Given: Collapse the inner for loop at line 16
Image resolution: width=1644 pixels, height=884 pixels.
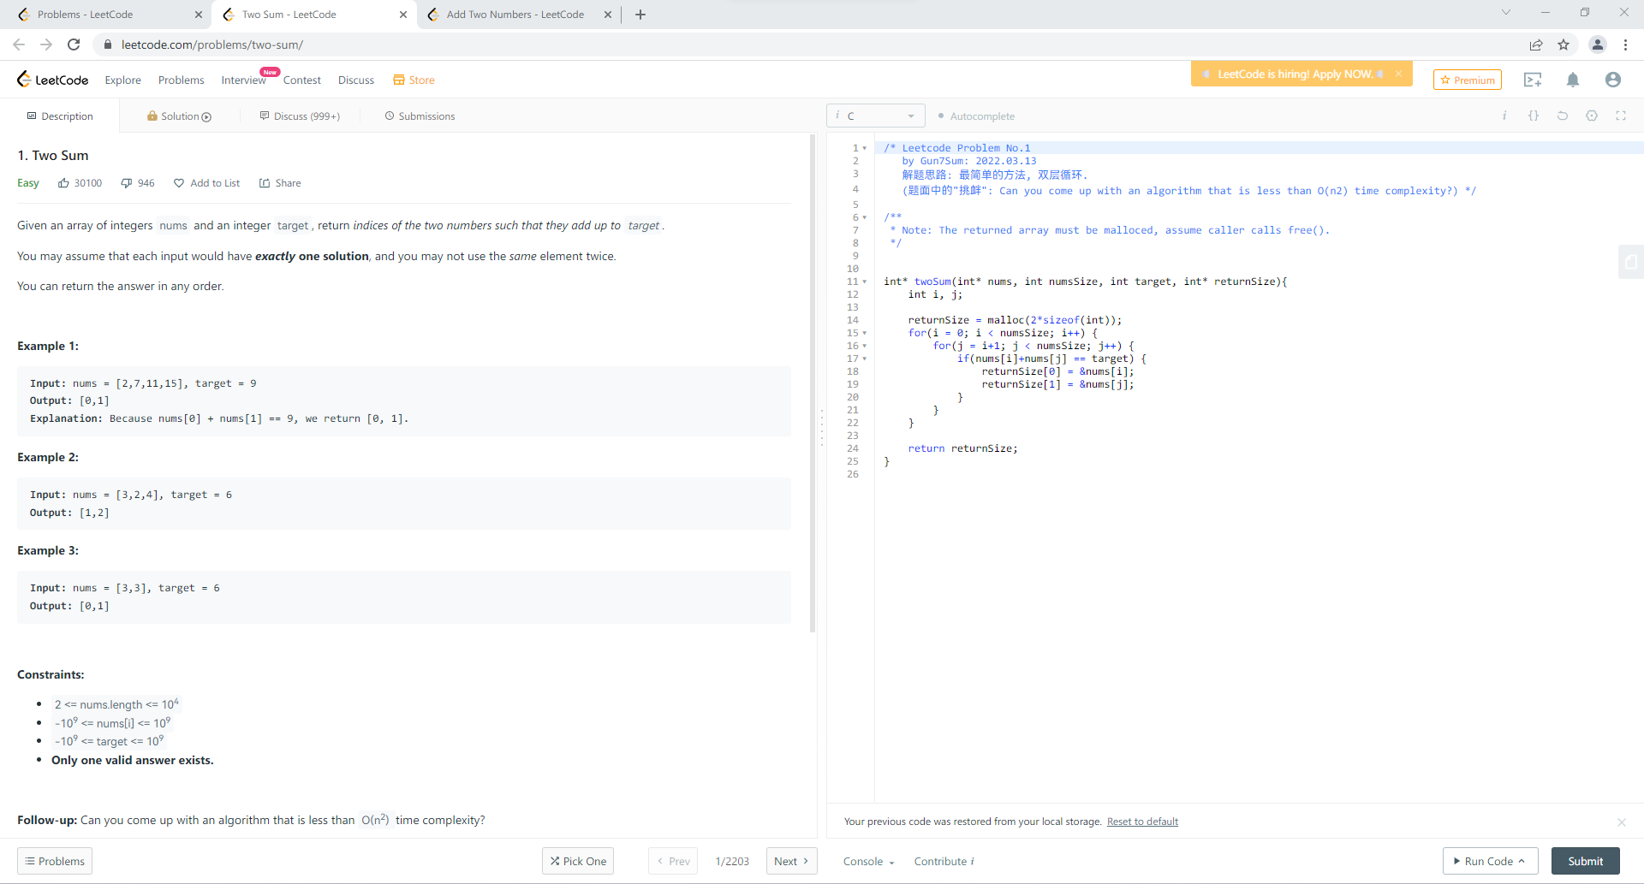Looking at the screenshot, I should coord(865,346).
